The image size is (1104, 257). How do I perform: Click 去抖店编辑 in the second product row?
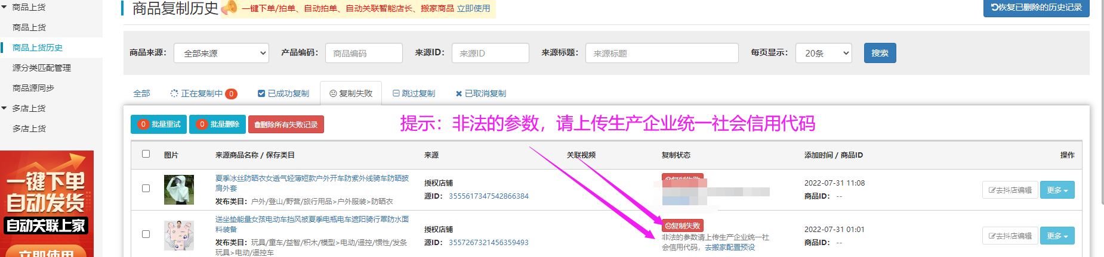(1010, 236)
